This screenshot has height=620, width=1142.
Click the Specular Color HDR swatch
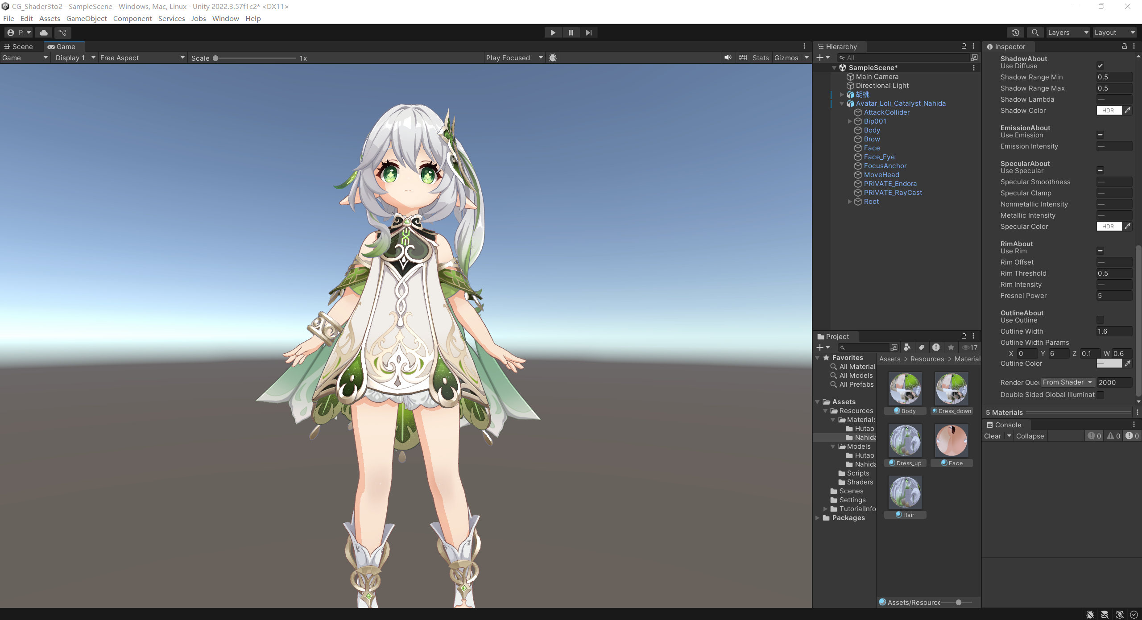pos(1109,226)
